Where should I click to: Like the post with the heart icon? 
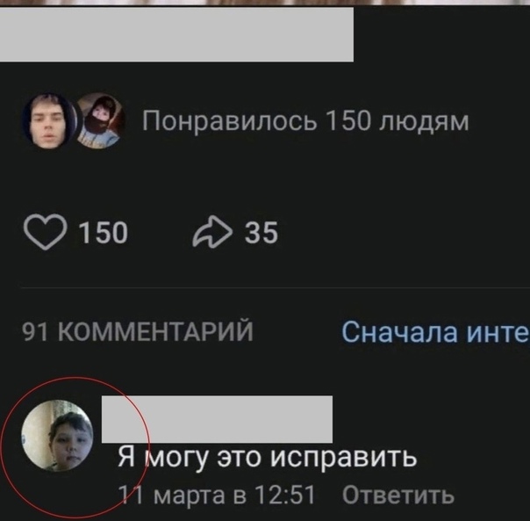[45, 232]
